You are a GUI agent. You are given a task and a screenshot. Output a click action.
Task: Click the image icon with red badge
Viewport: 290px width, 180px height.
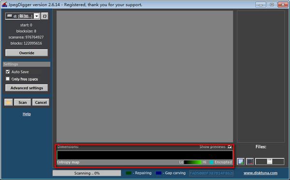(x=250, y=162)
